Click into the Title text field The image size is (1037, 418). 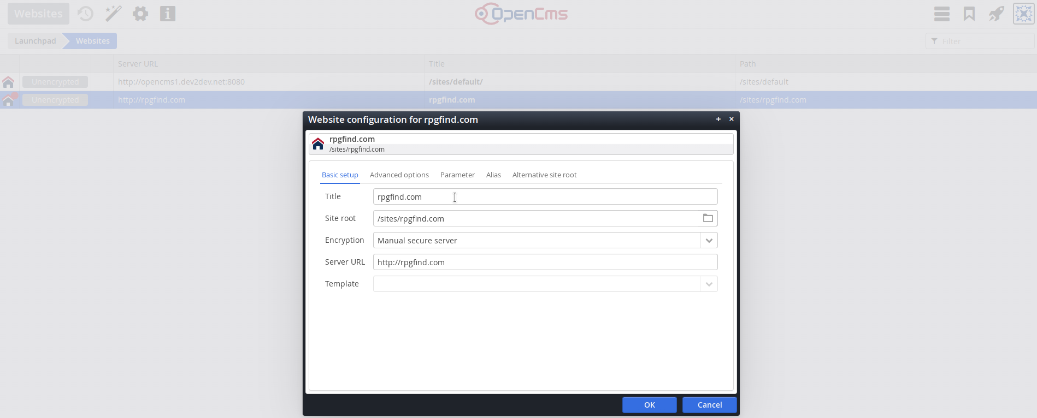[545, 197]
